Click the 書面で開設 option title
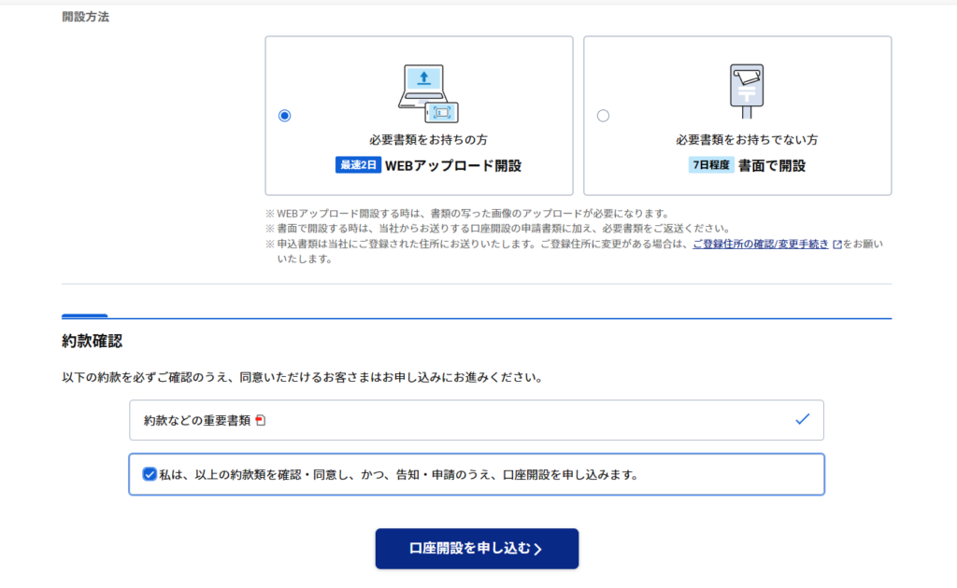Screen dimensions: 957x588 coord(771,166)
